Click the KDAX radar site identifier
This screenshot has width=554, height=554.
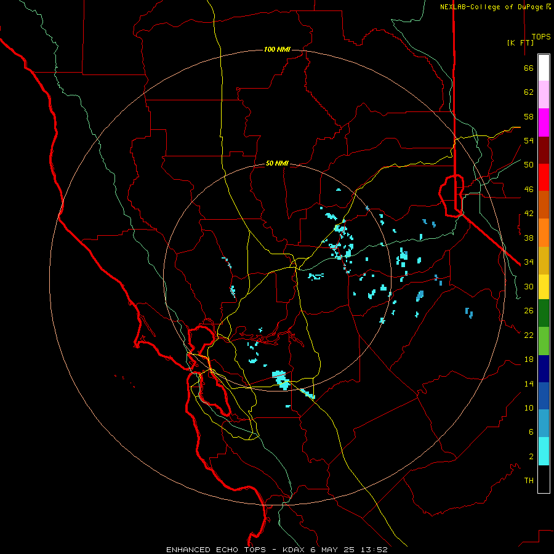(x=295, y=550)
